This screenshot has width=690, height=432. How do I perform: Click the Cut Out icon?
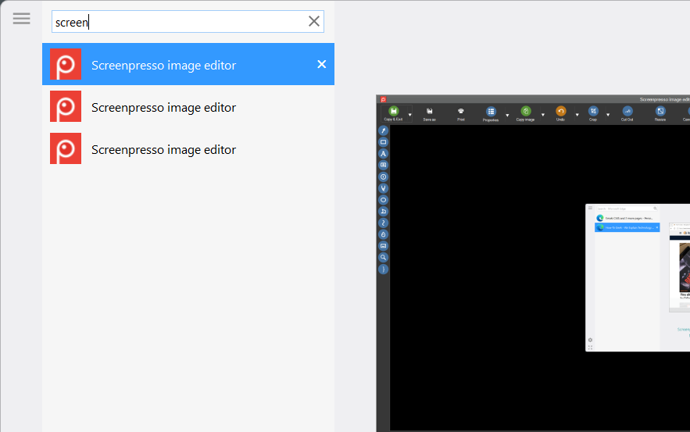pos(627,111)
